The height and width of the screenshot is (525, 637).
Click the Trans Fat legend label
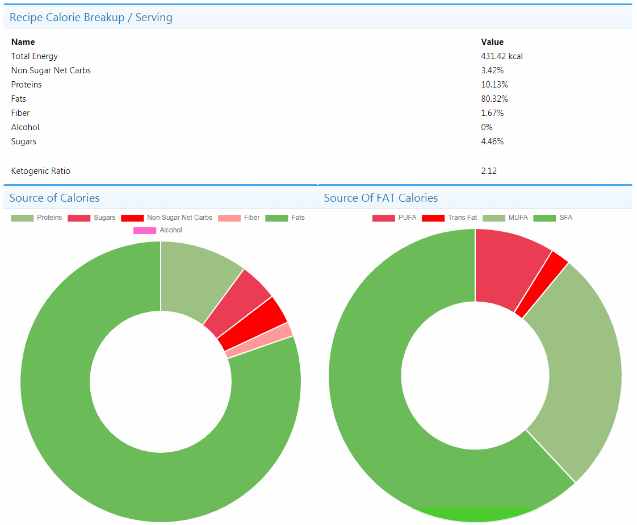463,218
